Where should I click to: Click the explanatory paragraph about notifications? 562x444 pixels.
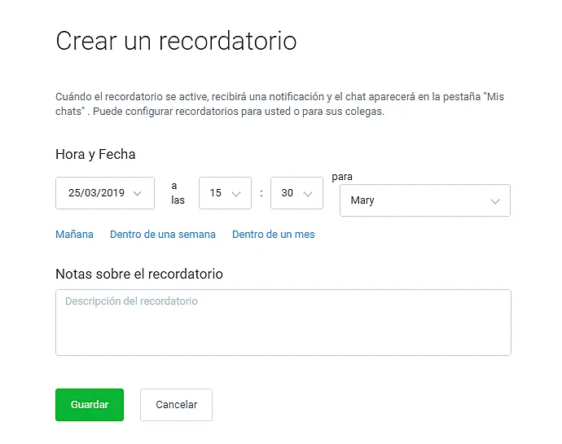(279, 103)
